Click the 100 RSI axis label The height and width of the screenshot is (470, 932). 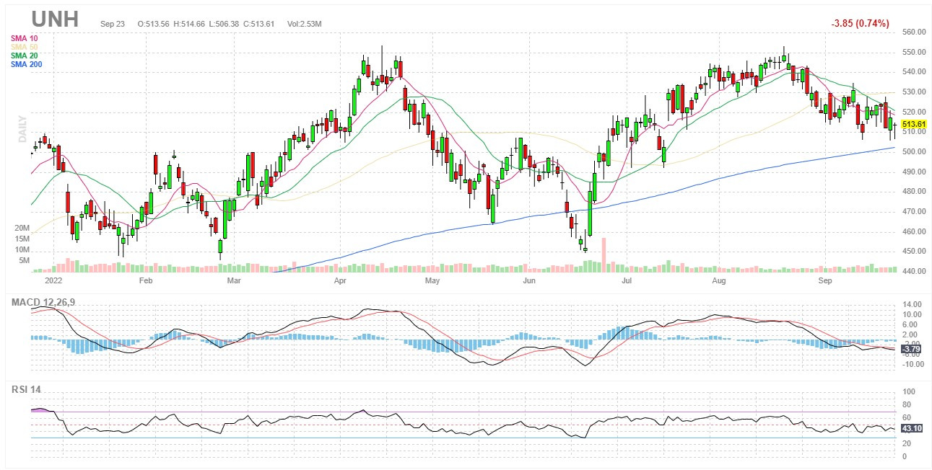908,391
